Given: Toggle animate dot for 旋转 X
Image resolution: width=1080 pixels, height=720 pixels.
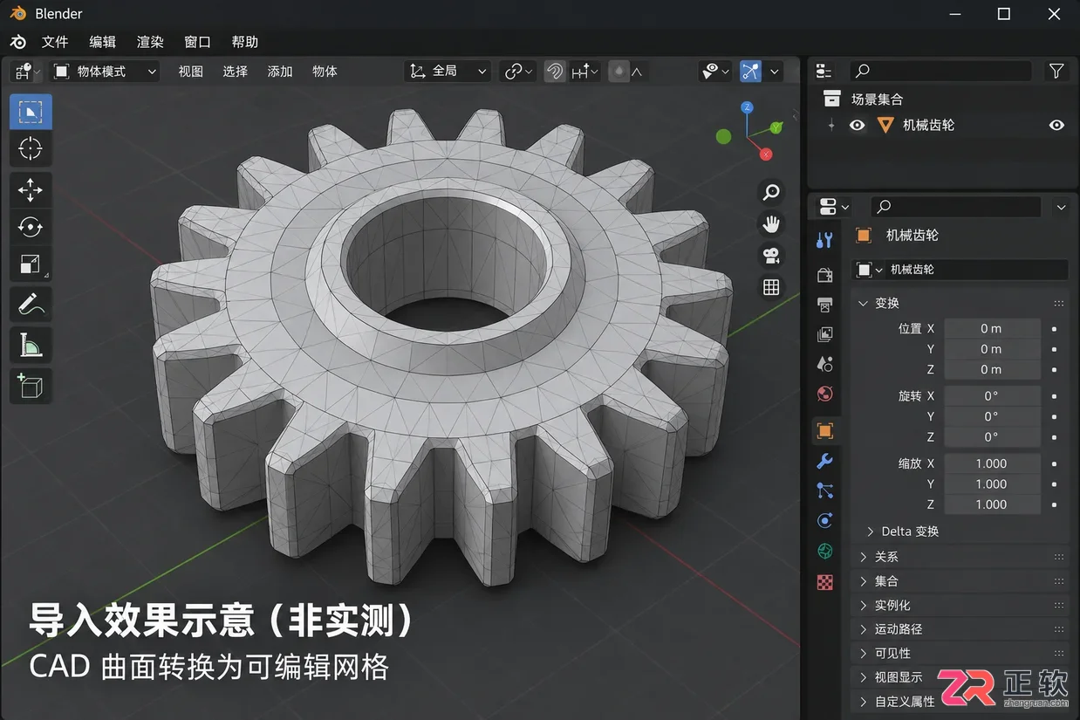Looking at the screenshot, I should 1054,396.
